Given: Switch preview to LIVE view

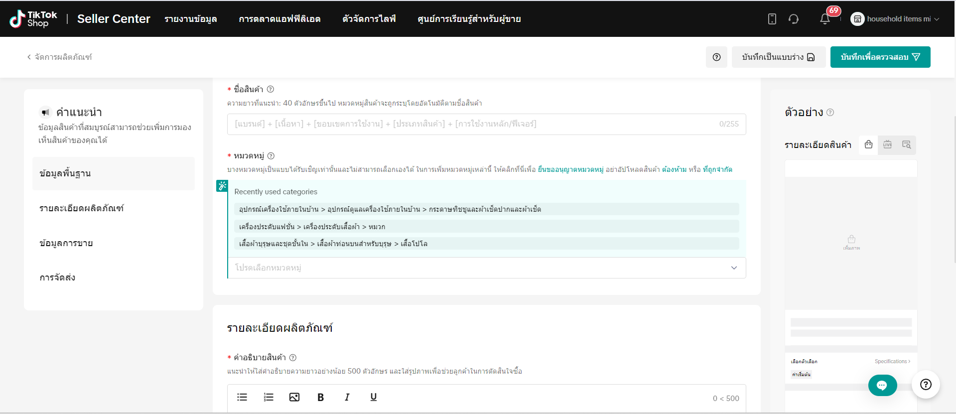Looking at the screenshot, I should click(x=887, y=144).
